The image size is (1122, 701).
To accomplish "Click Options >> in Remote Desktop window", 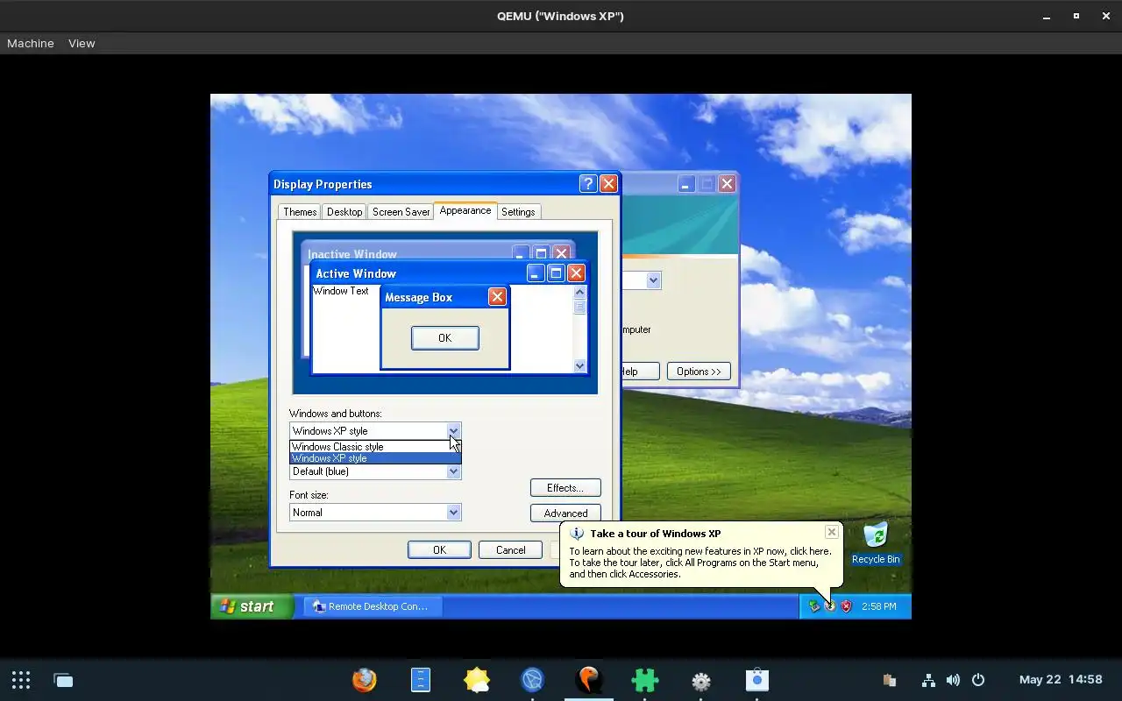I will (x=699, y=372).
